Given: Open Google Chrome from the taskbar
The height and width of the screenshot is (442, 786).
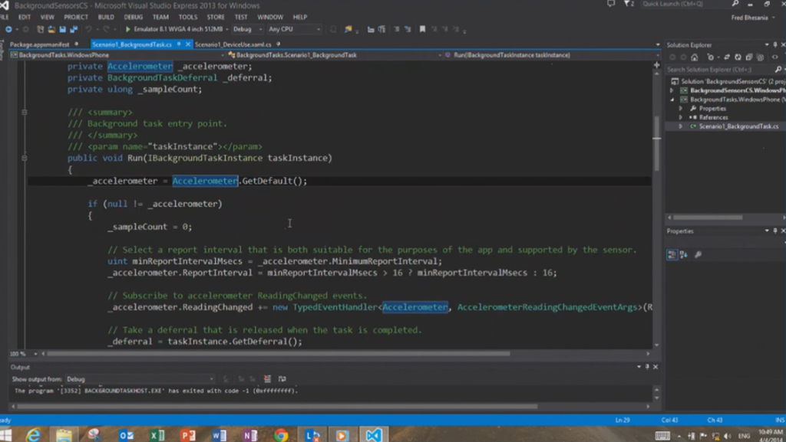Looking at the screenshot, I should coord(281,435).
